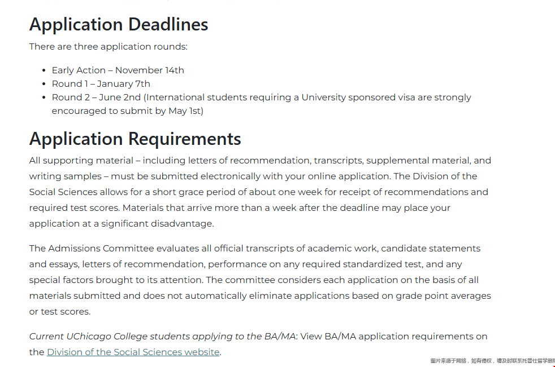This screenshot has width=555, height=367.
Task: Click the 'encouraged to submit by May 1st' line
Action: pyautogui.click(x=127, y=111)
